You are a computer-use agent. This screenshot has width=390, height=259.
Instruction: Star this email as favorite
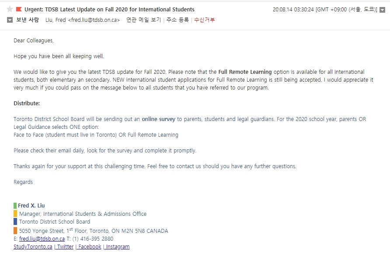tap(10, 10)
